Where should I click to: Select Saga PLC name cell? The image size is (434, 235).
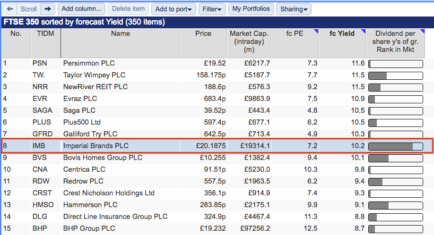79,110
